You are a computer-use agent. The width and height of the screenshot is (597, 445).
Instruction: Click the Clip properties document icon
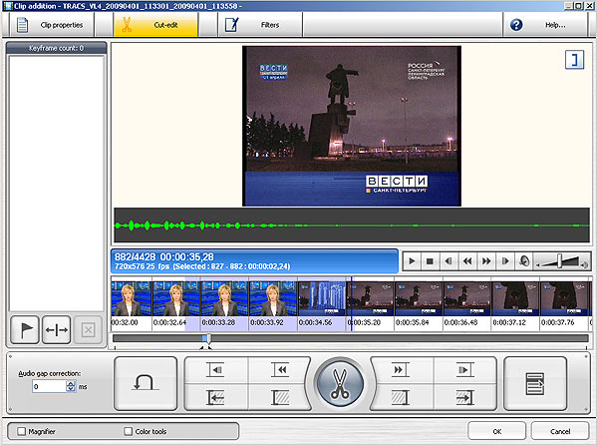coord(23,25)
